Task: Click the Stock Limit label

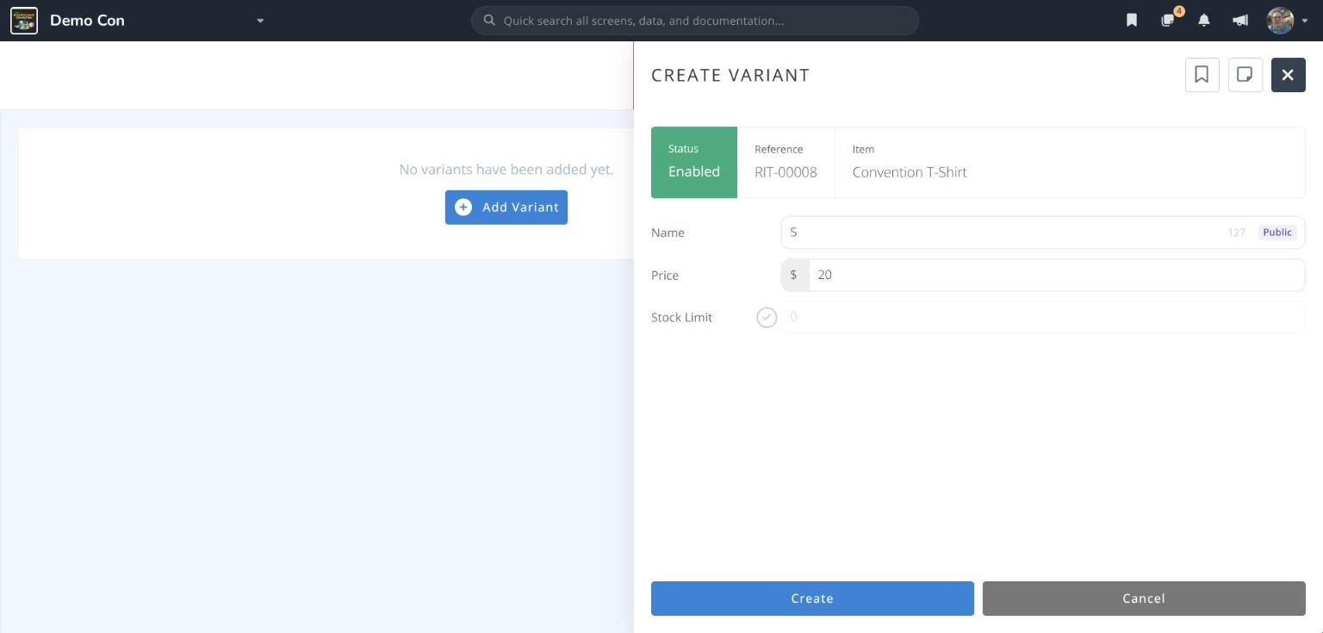Action: 681,318
